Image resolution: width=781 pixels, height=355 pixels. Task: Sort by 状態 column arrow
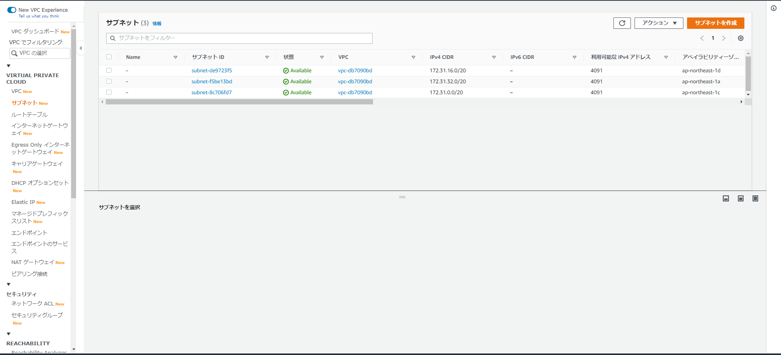pyautogui.click(x=322, y=57)
